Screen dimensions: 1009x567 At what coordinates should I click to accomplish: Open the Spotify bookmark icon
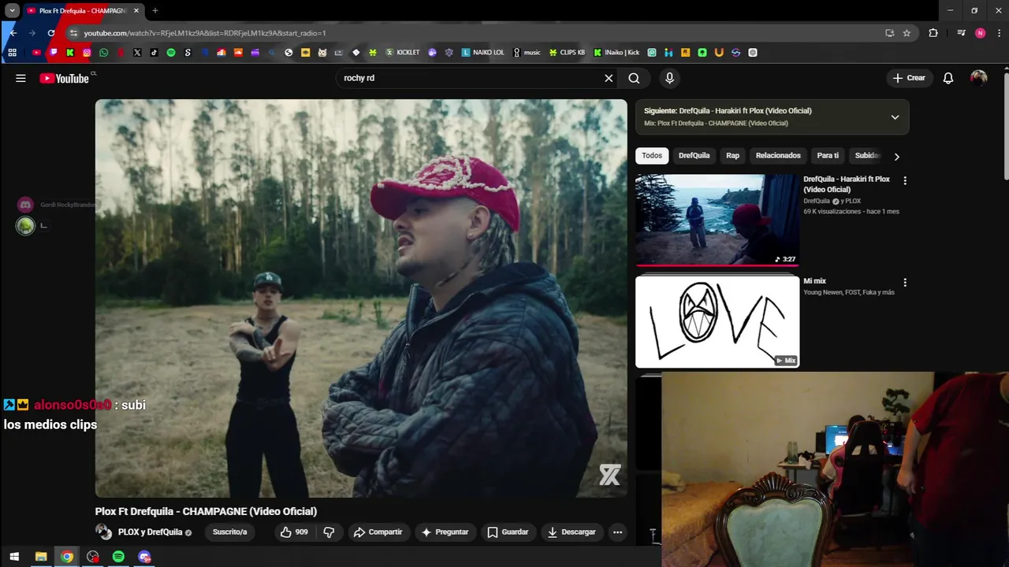171,53
